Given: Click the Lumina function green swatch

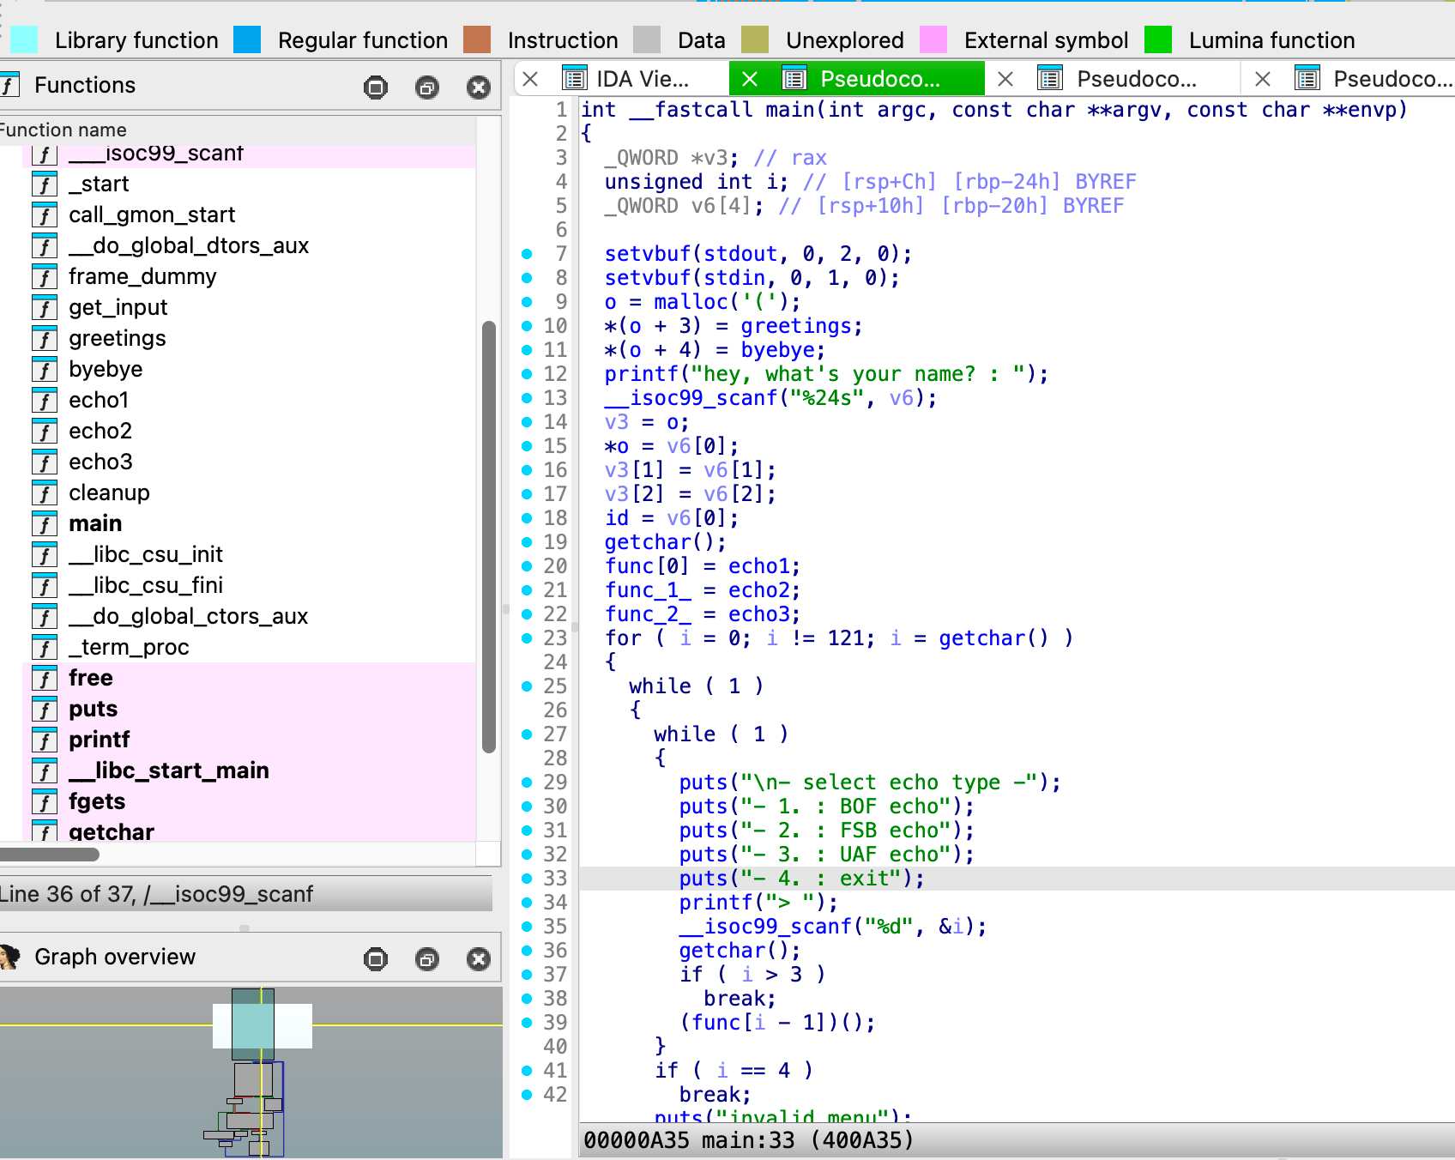Looking at the screenshot, I should pos(1158,39).
